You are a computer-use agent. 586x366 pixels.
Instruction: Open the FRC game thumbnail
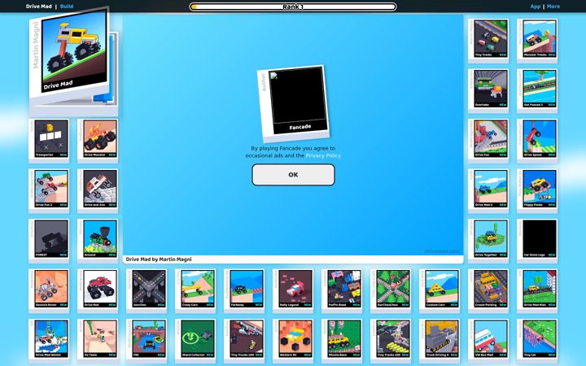pos(146,341)
